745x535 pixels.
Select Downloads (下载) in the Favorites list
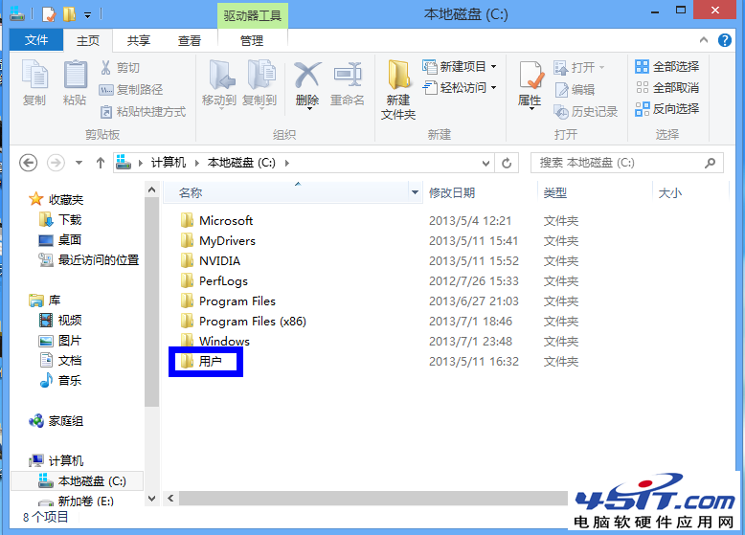(x=60, y=220)
